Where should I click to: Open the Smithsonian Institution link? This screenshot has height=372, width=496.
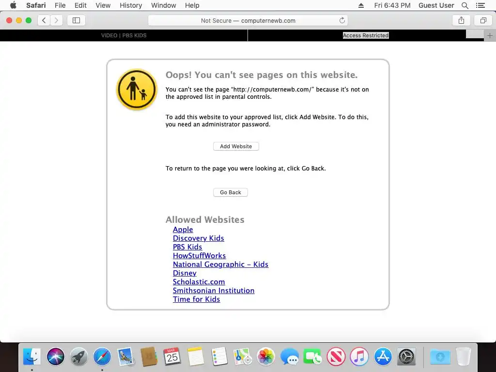pos(214,291)
